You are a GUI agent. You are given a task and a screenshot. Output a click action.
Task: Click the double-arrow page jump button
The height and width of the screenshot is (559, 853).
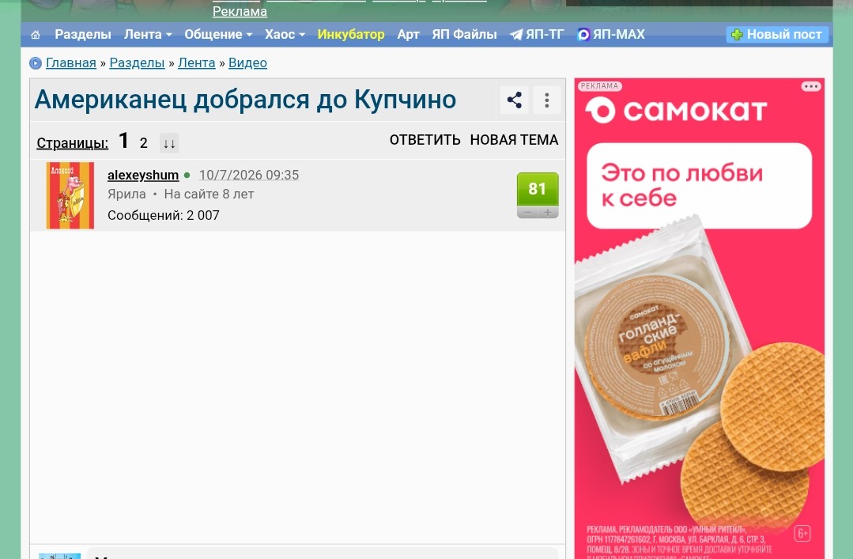[169, 144]
